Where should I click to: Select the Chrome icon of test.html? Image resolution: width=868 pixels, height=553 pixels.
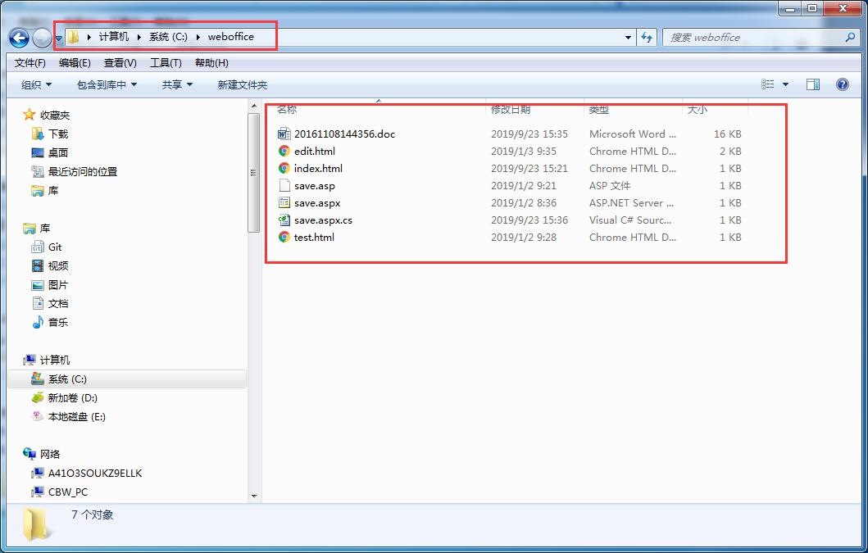pyautogui.click(x=284, y=237)
